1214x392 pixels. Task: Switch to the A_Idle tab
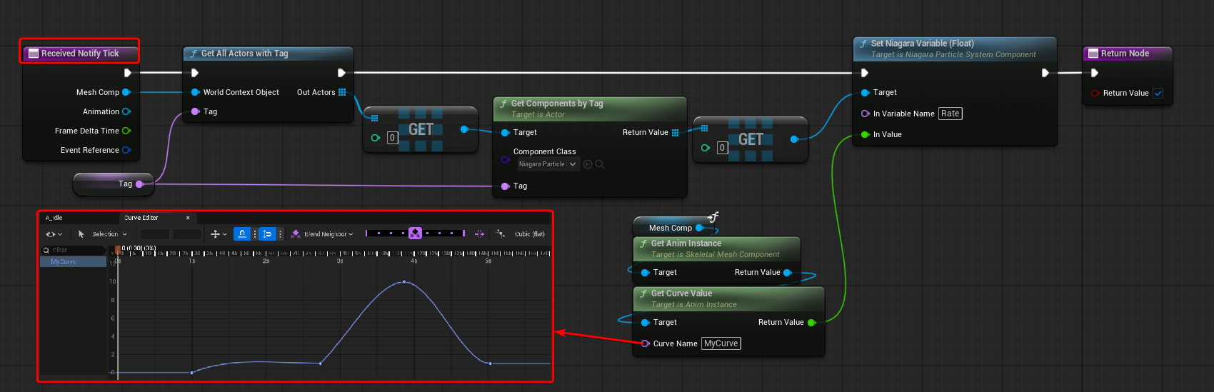coord(54,218)
